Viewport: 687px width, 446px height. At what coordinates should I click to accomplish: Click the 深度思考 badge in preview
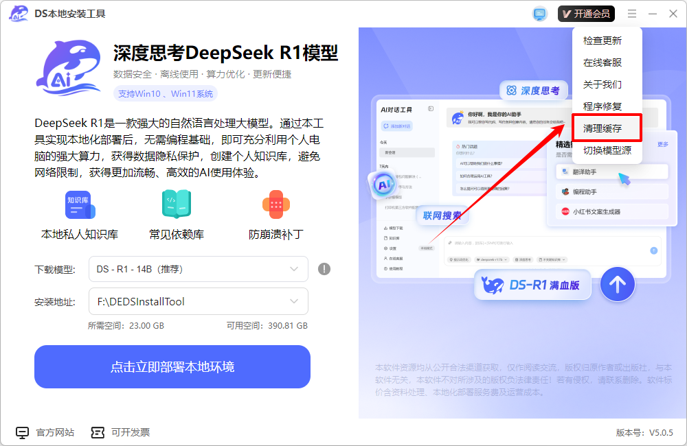534,91
